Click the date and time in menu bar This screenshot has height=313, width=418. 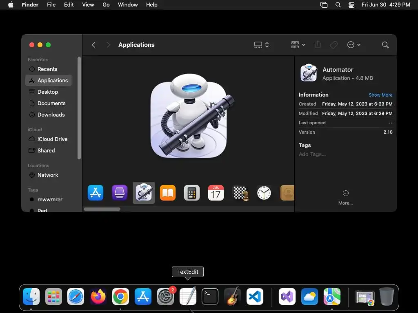coord(386,5)
